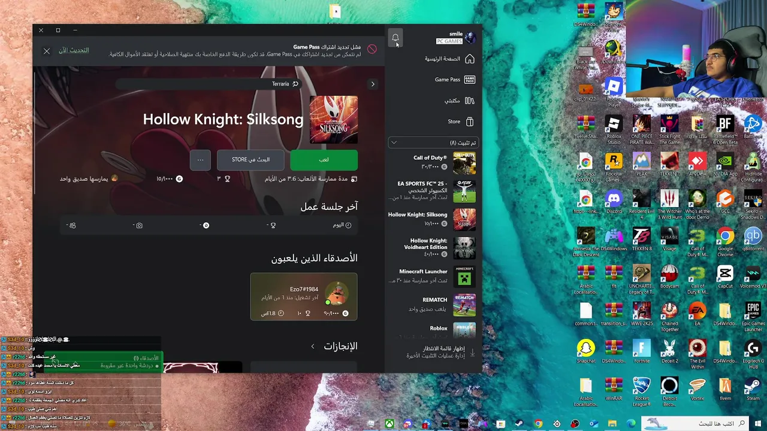Click the gamerscore ١٥/١٠٠٠ stat
This screenshot has height=431, width=767.
coord(170,178)
